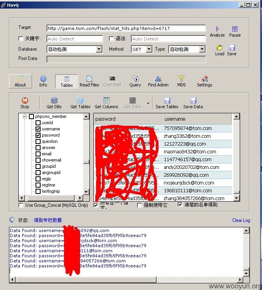Click the Get DBs database icon

coord(54,100)
